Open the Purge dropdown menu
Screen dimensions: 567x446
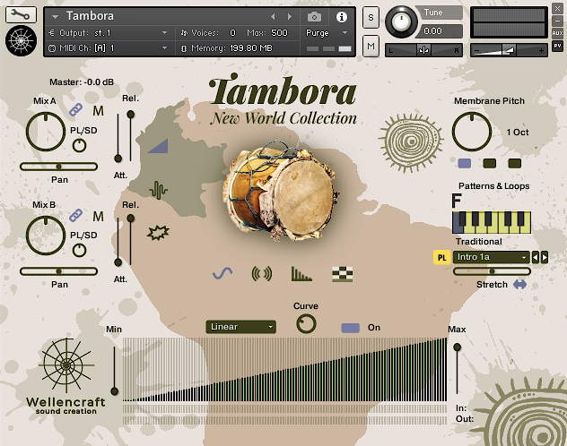coord(327,33)
